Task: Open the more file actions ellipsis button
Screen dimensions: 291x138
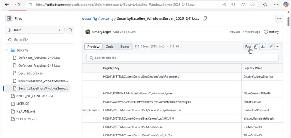Action: (x=279, y=18)
